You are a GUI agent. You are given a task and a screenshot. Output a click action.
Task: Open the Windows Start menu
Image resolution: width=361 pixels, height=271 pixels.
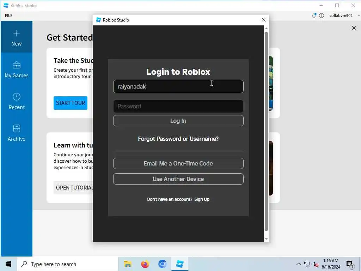(x=8, y=264)
